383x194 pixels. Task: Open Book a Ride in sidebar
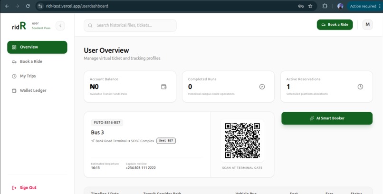37,61
